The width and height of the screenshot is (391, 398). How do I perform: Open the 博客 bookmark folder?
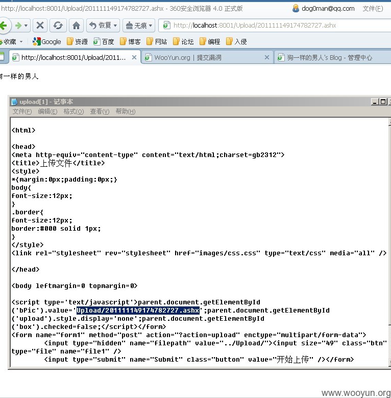coord(130,41)
